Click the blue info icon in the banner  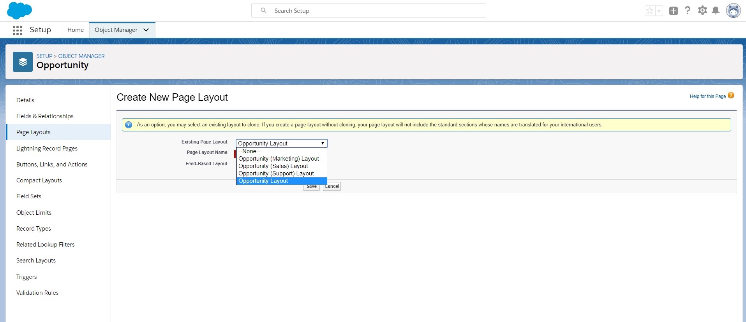[x=129, y=125]
